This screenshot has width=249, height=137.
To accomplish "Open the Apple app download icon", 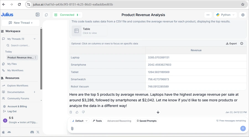I will click(x=3, y=132).
